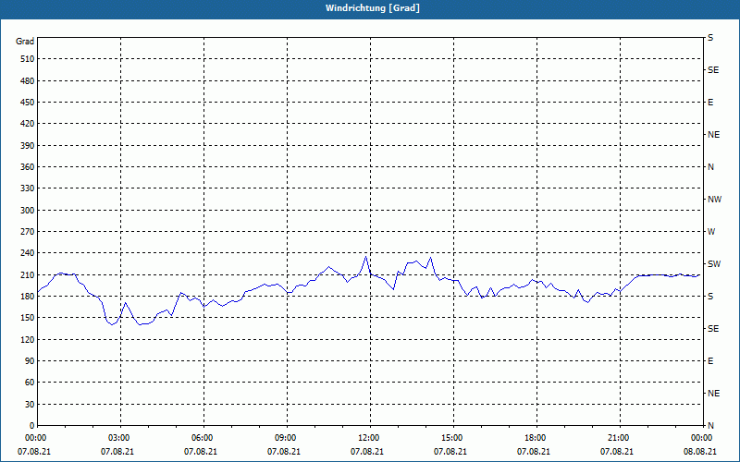Select the 510 y-axis value
The height and width of the screenshot is (462, 740).
pos(28,59)
